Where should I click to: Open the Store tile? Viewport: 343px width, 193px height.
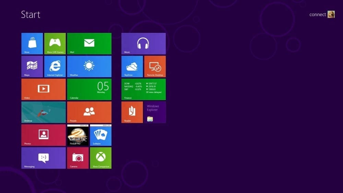tap(32, 44)
